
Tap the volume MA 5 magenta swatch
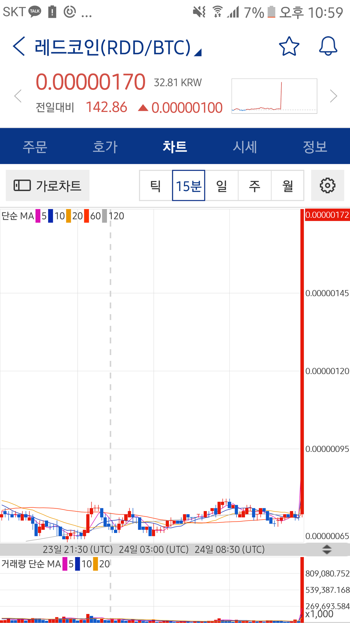65,564
